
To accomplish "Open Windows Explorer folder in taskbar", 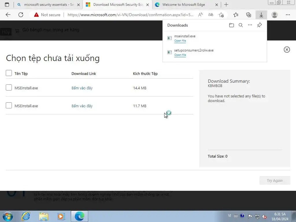I will (44, 216).
